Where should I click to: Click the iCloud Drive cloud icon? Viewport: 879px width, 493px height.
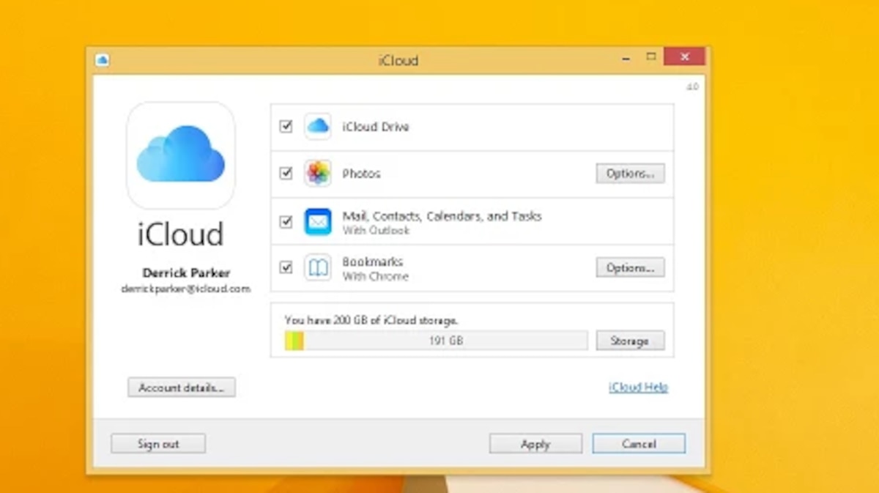coord(318,126)
